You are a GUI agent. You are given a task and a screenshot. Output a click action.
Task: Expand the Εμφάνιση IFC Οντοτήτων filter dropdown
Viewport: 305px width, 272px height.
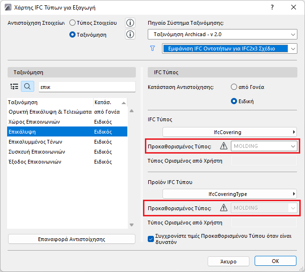[229, 48]
